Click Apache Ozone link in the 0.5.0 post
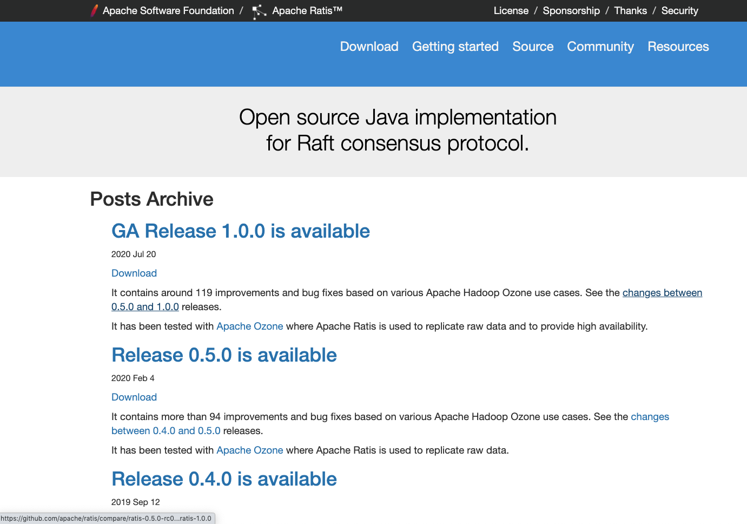The image size is (747, 524). pyautogui.click(x=250, y=450)
